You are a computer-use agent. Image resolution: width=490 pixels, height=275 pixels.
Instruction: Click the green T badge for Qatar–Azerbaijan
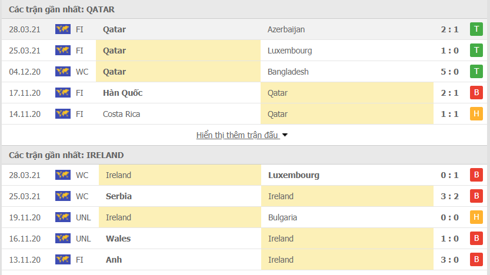pos(476,29)
